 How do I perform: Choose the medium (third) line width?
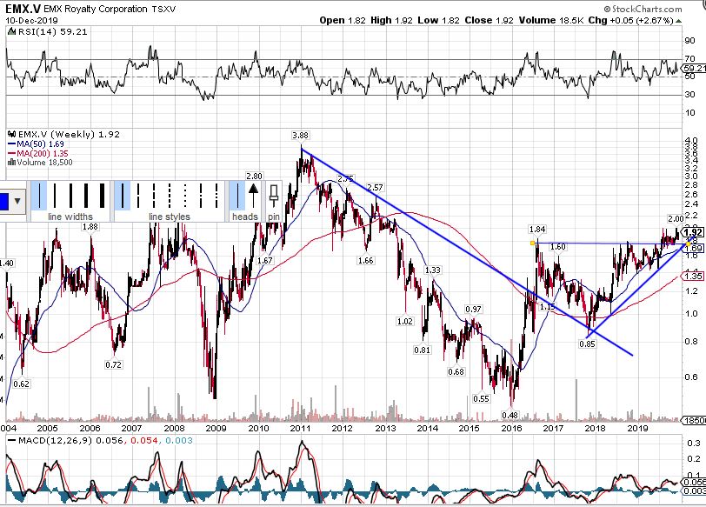click(70, 196)
